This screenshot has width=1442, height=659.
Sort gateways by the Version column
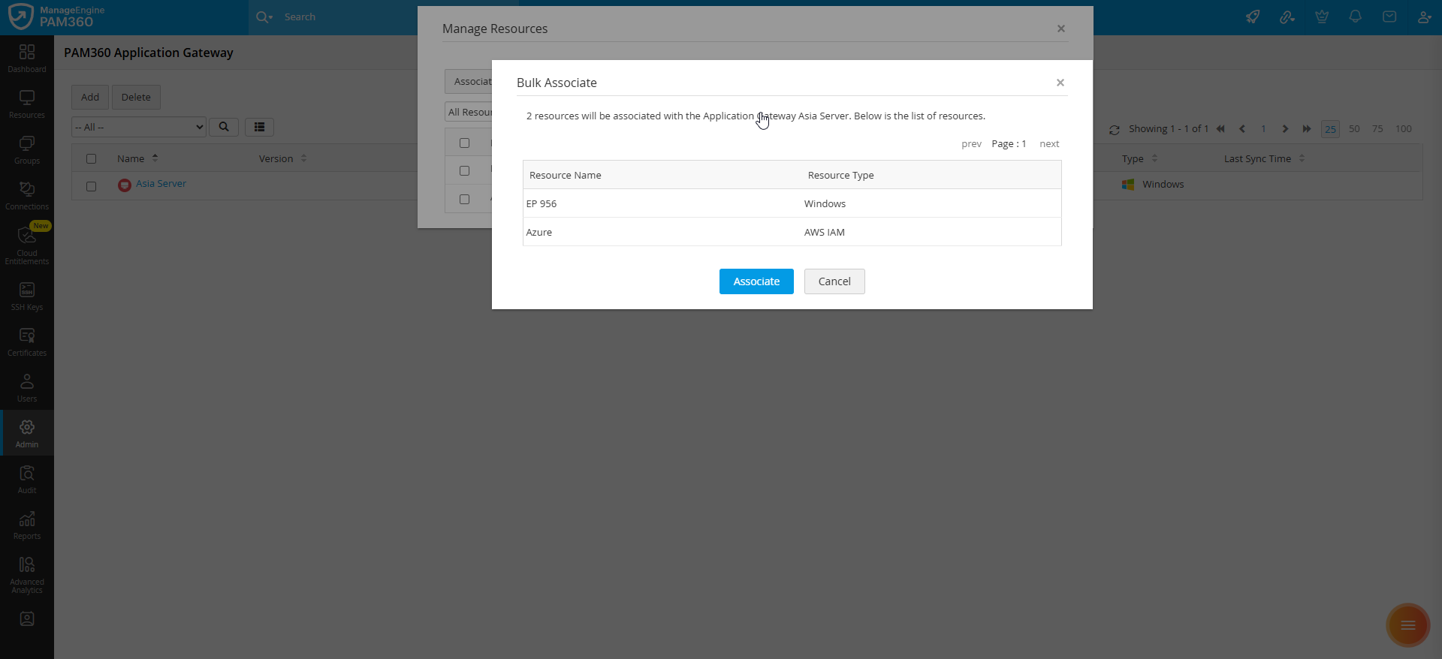pyautogui.click(x=282, y=158)
